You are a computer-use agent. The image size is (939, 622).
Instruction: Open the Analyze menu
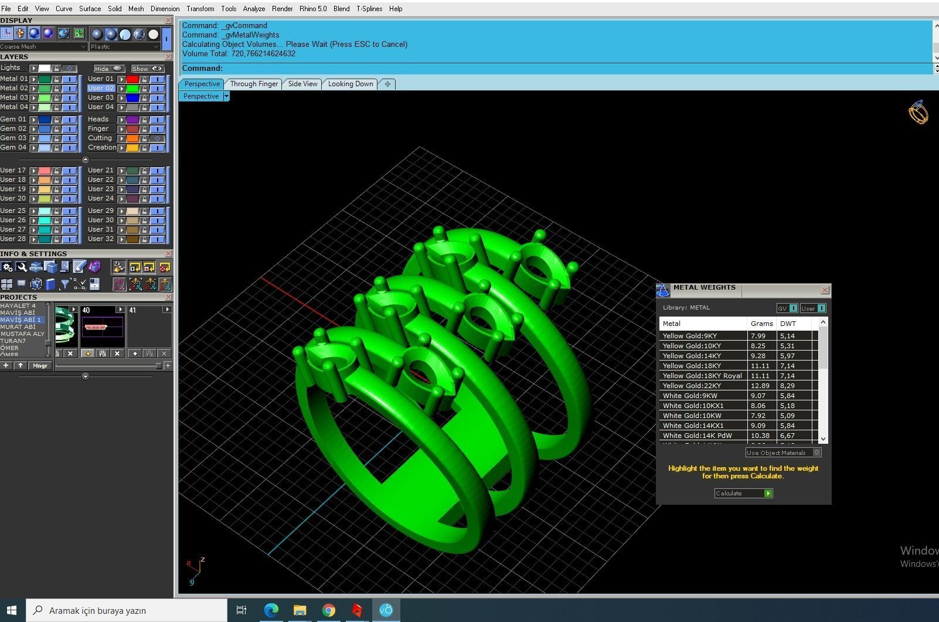tap(254, 9)
